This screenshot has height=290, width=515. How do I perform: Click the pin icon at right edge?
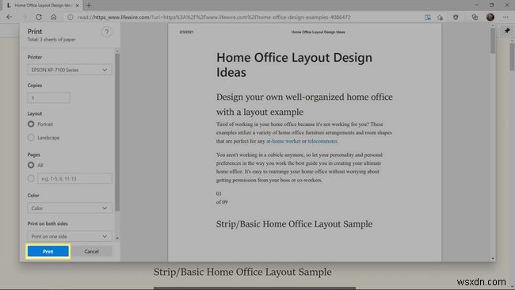[x=507, y=31]
